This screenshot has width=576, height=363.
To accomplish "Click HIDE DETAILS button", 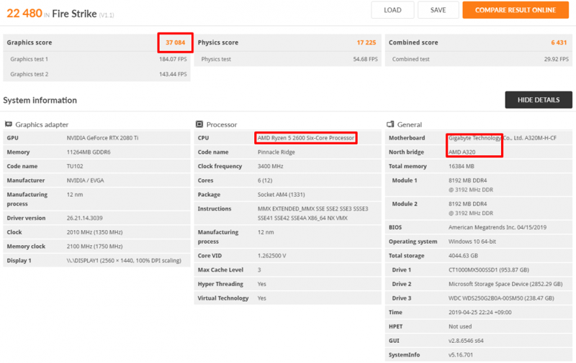I will coord(539,100).
